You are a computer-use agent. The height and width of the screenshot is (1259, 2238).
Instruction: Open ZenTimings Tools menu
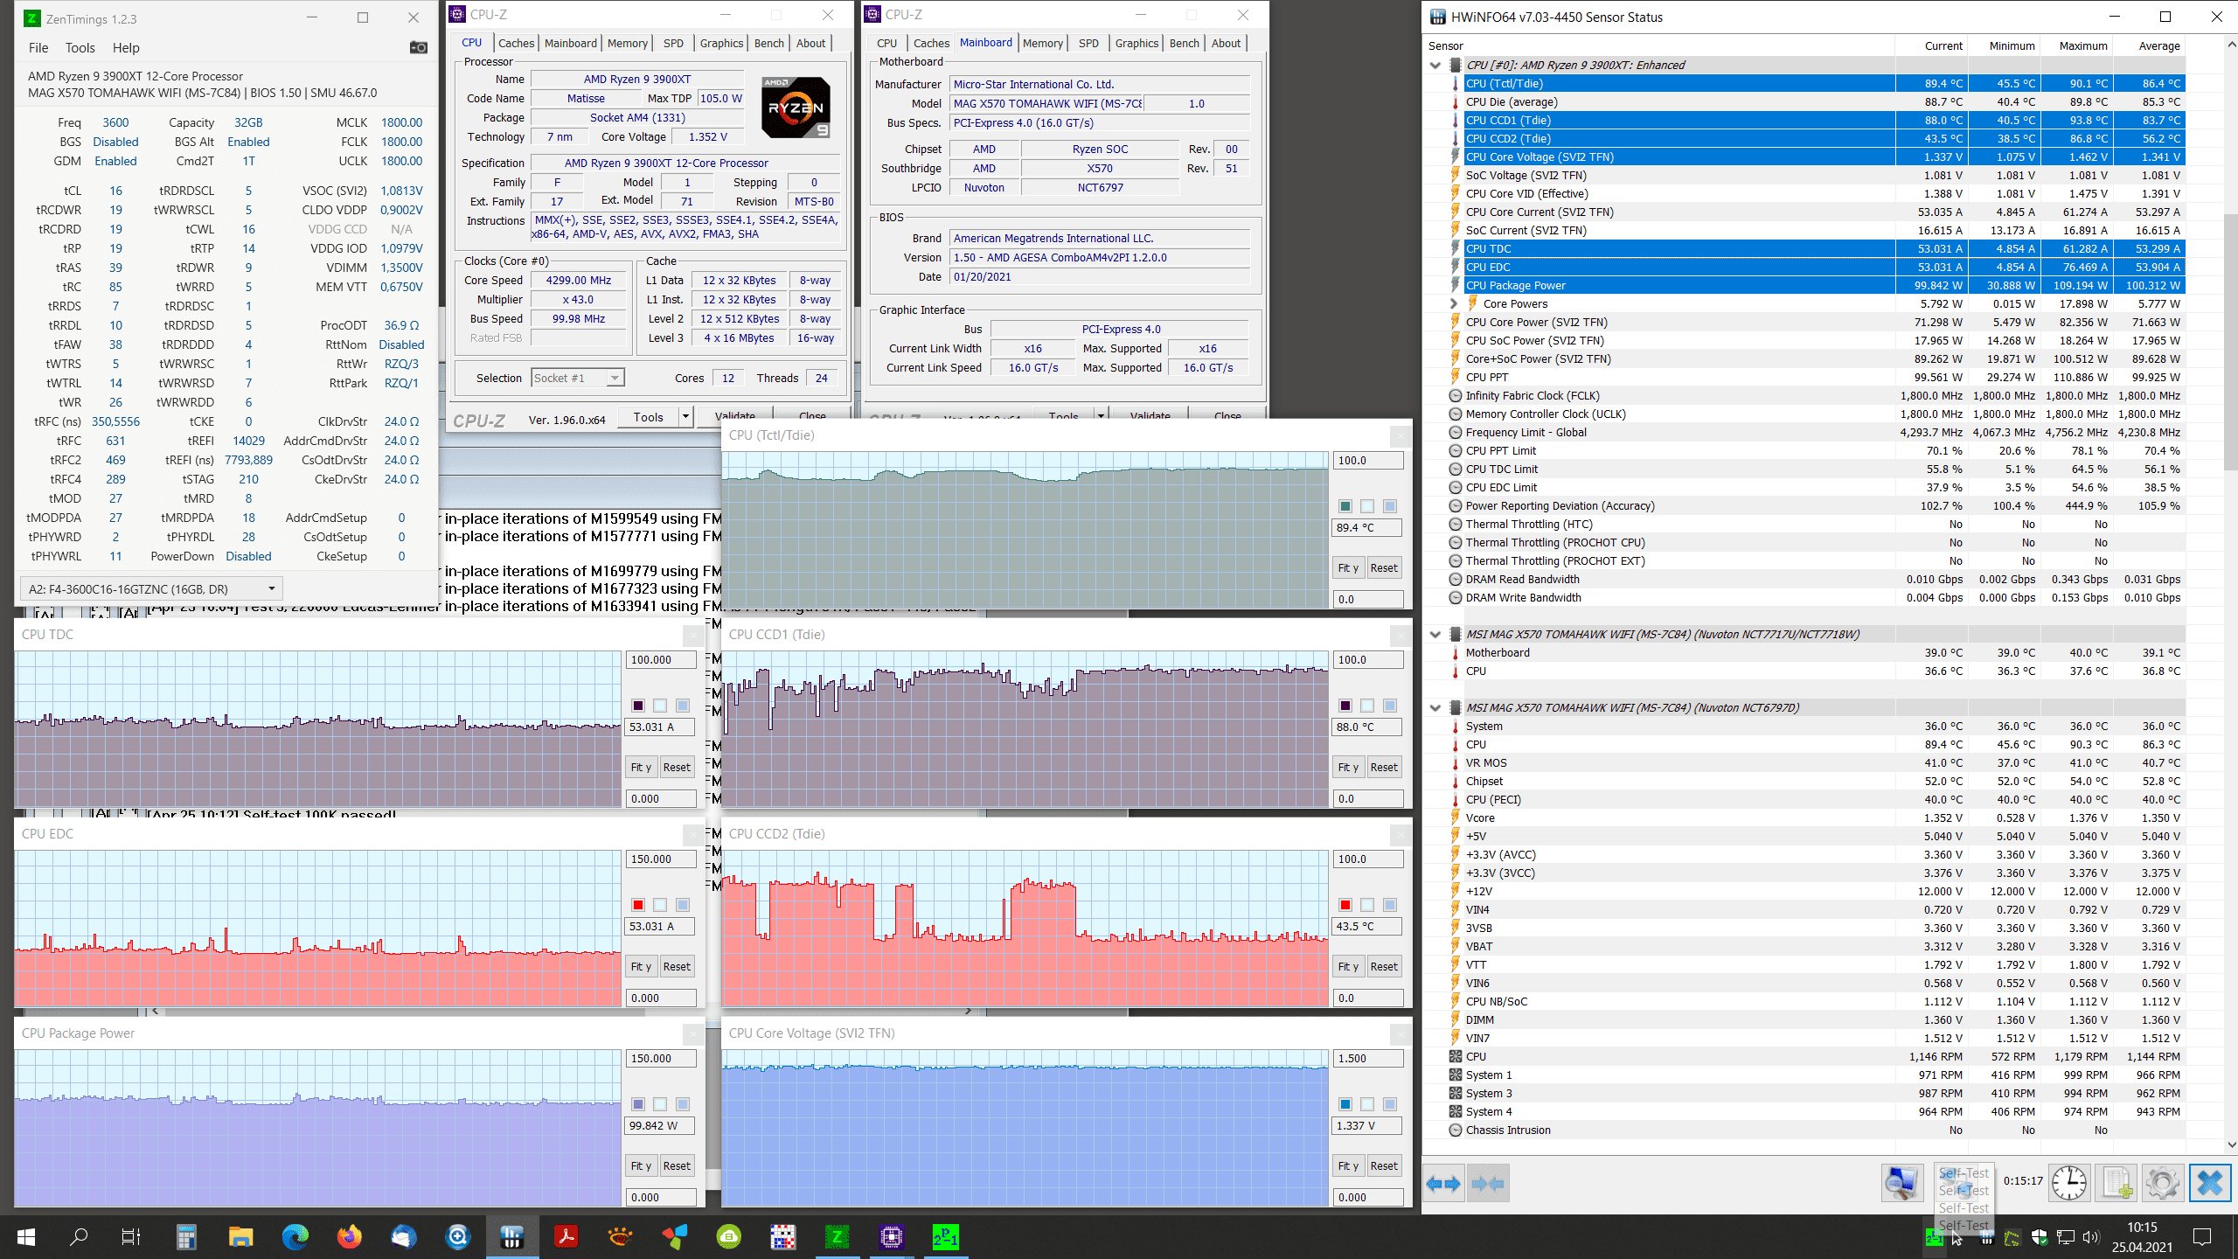[x=80, y=47]
